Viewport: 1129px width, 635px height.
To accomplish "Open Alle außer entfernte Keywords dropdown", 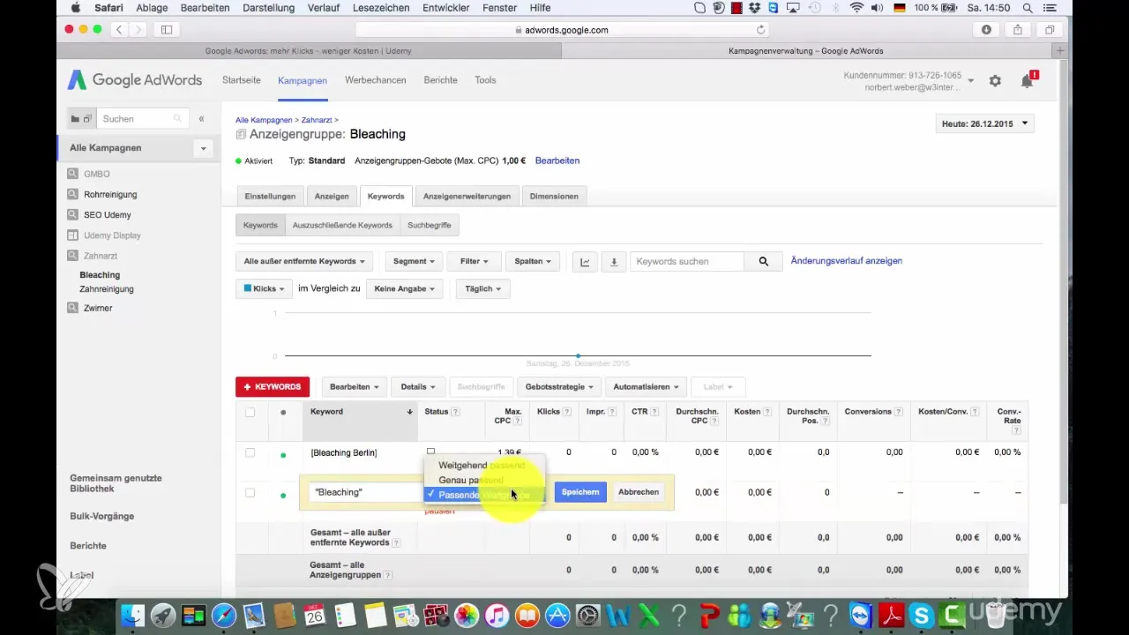I will click(x=304, y=261).
